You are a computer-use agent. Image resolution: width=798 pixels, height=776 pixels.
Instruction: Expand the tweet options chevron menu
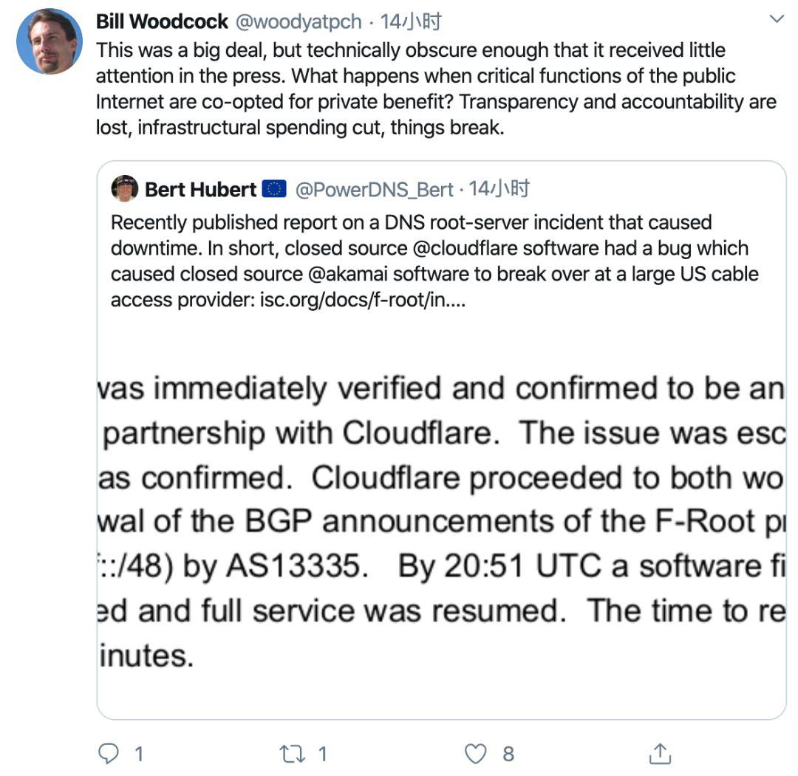[776, 19]
